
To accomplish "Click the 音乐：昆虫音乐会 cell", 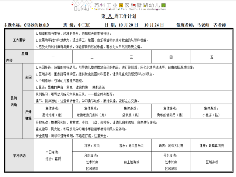I will tap(132, 146).
